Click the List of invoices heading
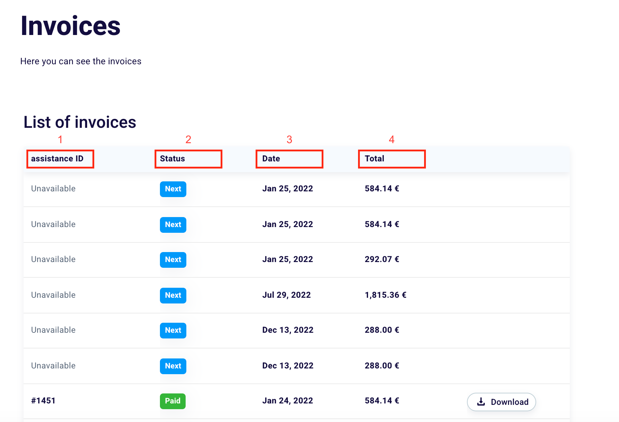The height and width of the screenshot is (422, 619). [x=80, y=122]
